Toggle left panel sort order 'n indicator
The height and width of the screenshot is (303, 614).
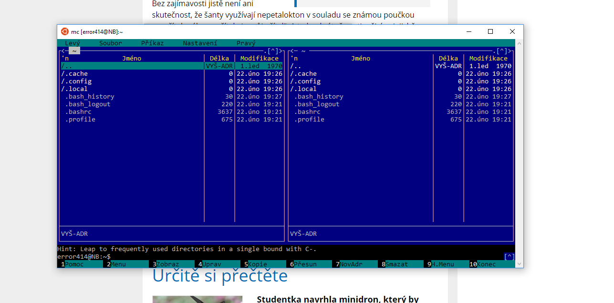[x=65, y=58]
